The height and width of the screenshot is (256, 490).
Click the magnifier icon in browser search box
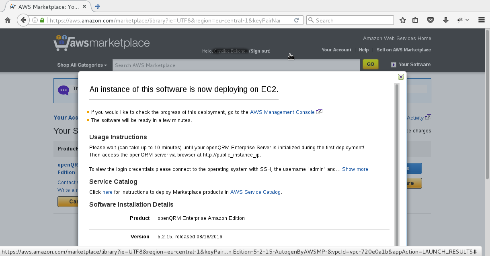311,20
